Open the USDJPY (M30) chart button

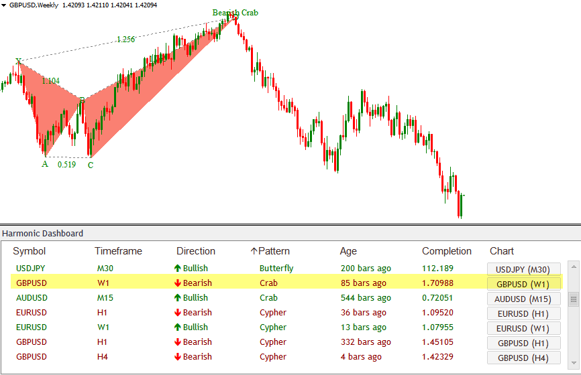(523, 269)
